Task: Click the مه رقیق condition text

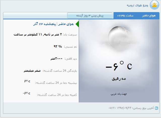Action: click(119, 79)
